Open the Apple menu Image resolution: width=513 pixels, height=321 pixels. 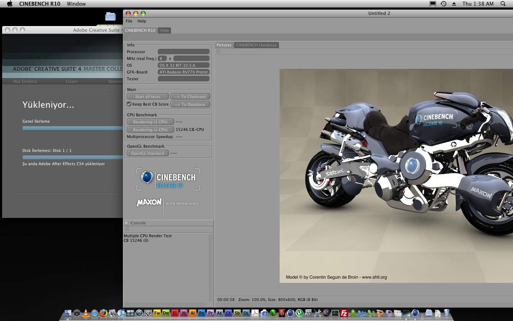click(10, 4)
